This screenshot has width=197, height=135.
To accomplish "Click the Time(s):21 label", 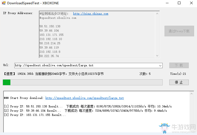I will 178,74.
